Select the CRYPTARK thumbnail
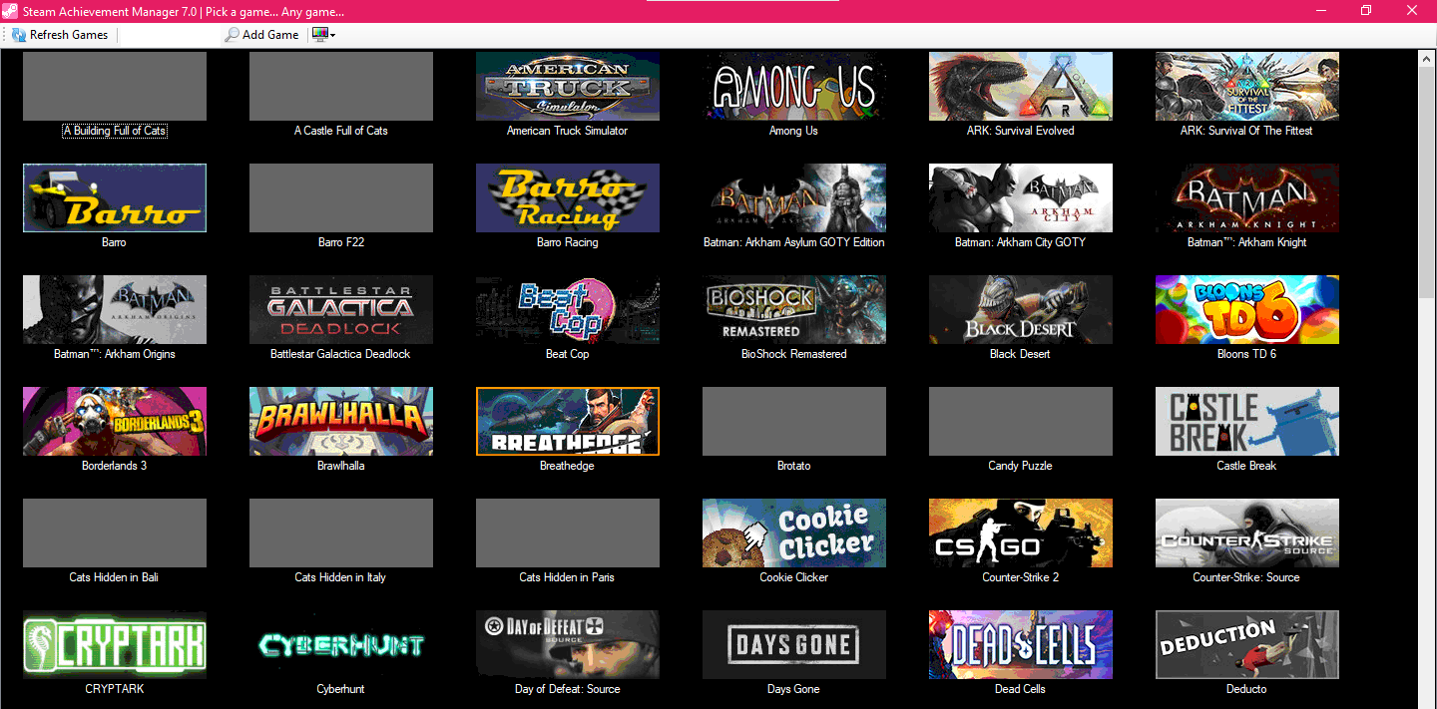The height and width of the screenshot is (709, 1437). (x=115, y=645)
